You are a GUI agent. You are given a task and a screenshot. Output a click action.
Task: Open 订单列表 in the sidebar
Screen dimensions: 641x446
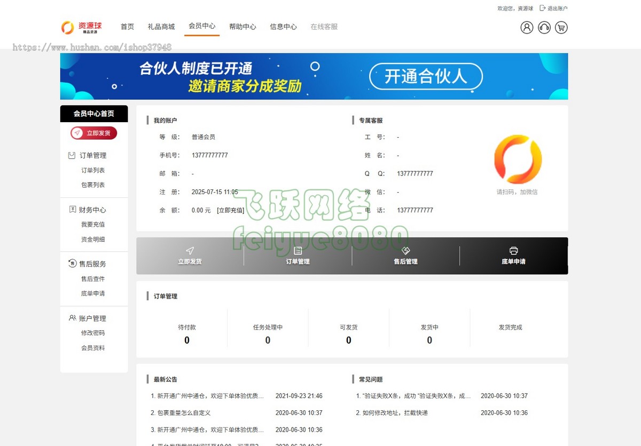tap(93, 170)
